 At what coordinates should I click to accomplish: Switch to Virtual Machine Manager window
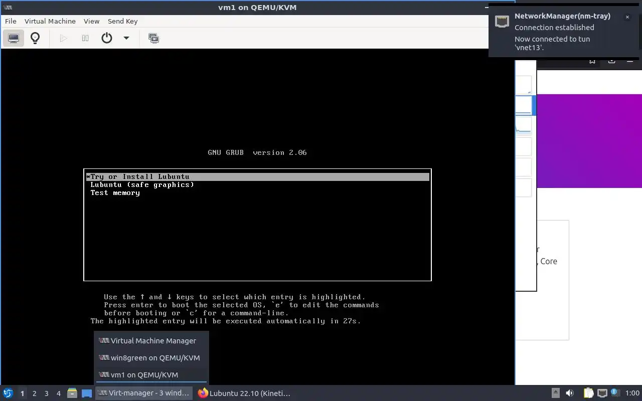(151, 341)
